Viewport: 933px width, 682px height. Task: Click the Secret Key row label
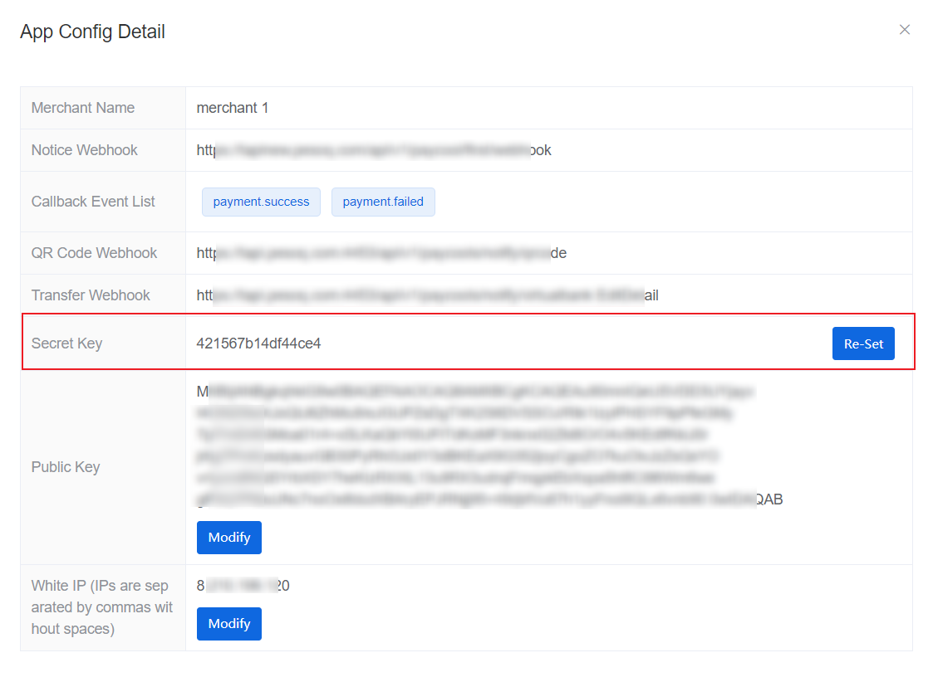(66, 343)
